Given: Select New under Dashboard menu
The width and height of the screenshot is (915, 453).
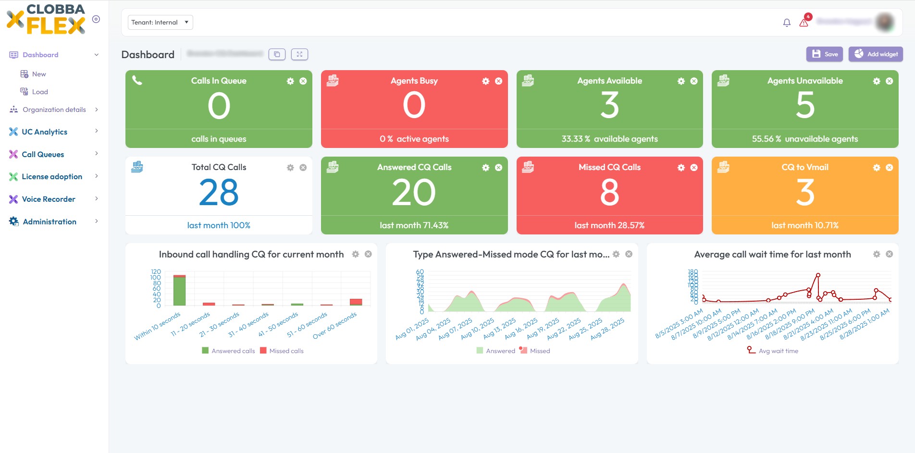Looking at the screenshot, I should [38, 74].
